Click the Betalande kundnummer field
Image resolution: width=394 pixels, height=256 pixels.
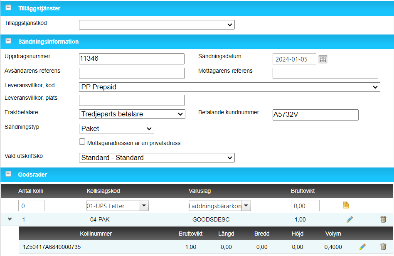(x=315, y=115)
